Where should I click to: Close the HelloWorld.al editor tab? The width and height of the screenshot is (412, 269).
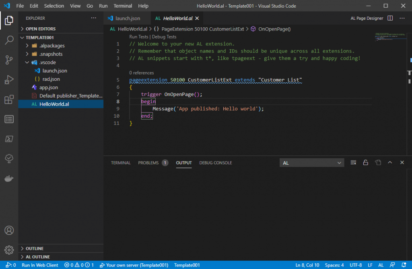tap(197, 18)
